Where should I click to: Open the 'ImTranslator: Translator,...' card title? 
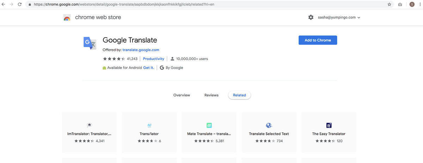tap(89, 134)
